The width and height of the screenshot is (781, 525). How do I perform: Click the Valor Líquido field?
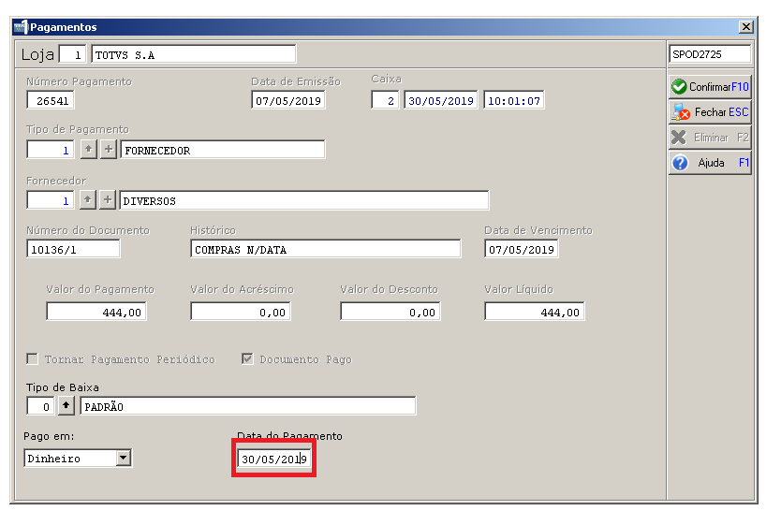[535, 312]
